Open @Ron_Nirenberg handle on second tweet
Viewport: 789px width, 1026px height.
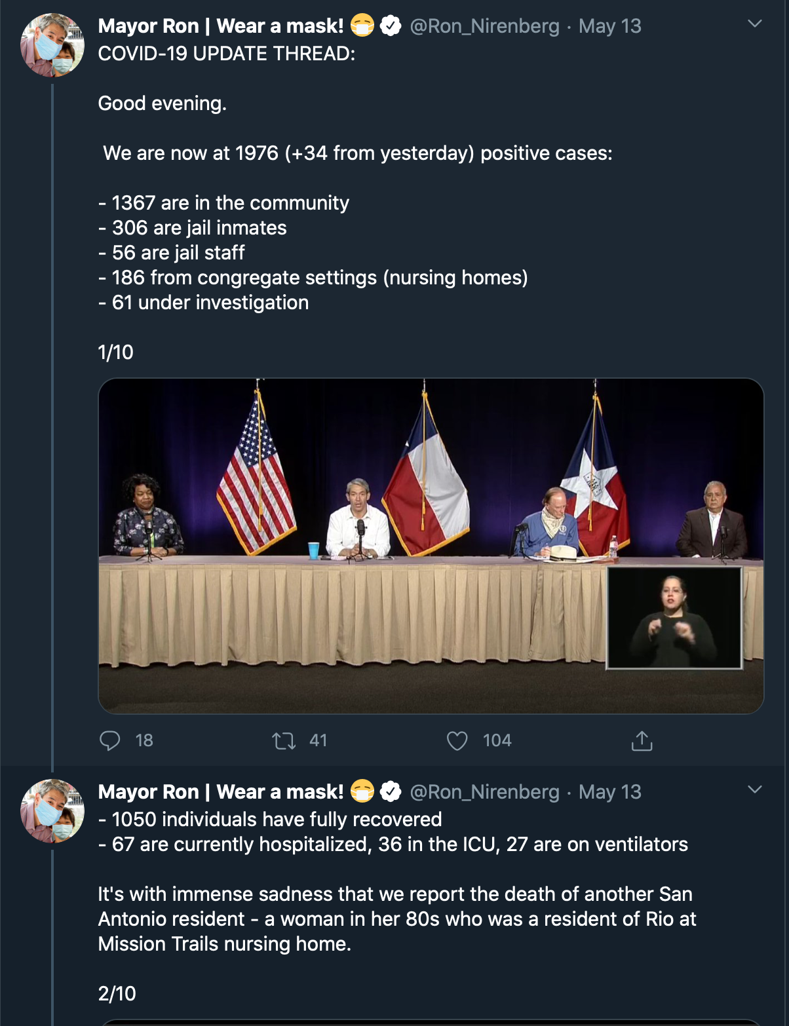[x=484, y=792]
